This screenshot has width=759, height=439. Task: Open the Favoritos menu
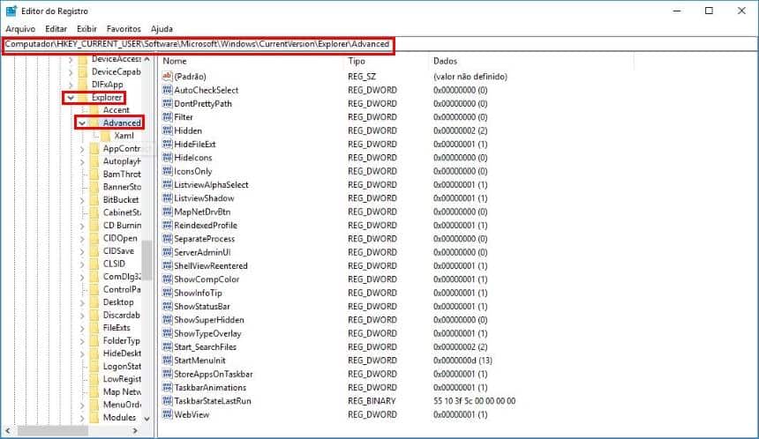[x=124, y=29]
